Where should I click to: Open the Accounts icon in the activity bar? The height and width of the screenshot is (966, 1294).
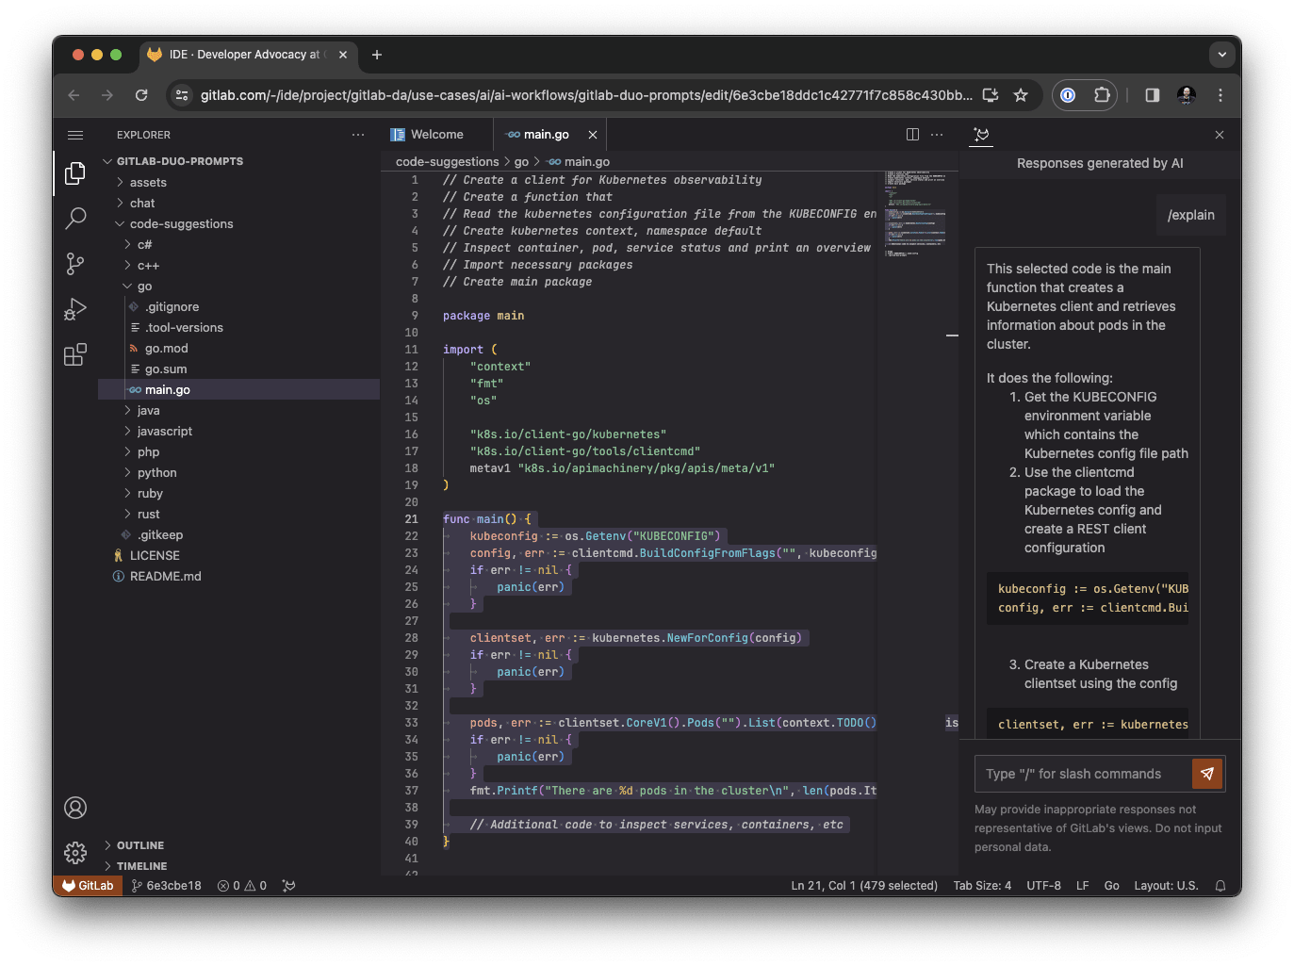pos(75,808)
